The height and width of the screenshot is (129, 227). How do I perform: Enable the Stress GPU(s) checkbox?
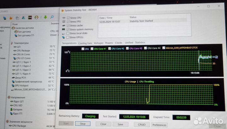[x=67, y=37]
